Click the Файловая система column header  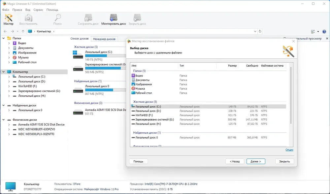tap(273, 66)
